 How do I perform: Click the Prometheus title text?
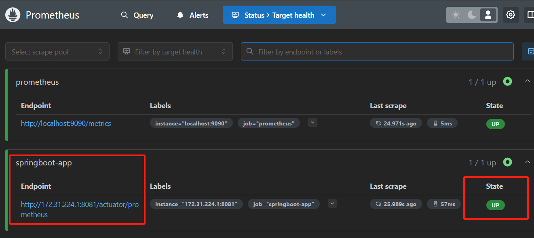coord(53,15)
